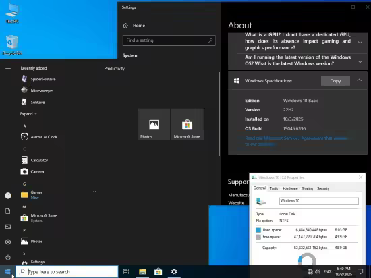Click the ENG language indicator
This screenshot has width=371, height=278.
(x=327, y=272)
